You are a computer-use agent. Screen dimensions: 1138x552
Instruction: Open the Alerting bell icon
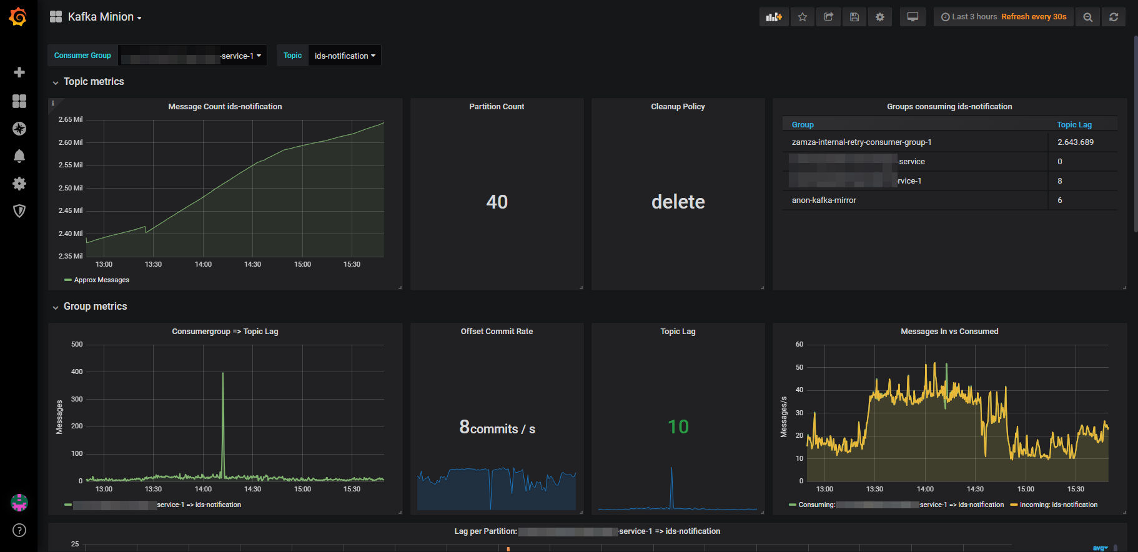pos(19,156)
